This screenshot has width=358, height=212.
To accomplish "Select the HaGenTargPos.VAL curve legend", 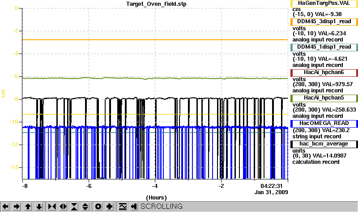I will (x=324, y=4).
